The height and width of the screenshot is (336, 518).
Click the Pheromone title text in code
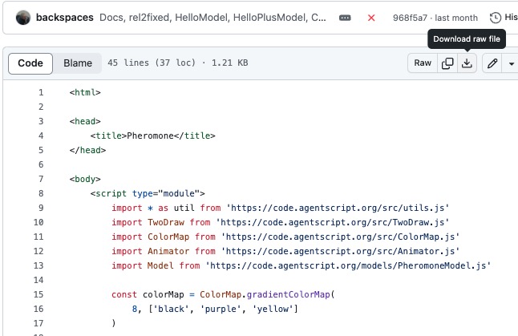tap(151, 136)
